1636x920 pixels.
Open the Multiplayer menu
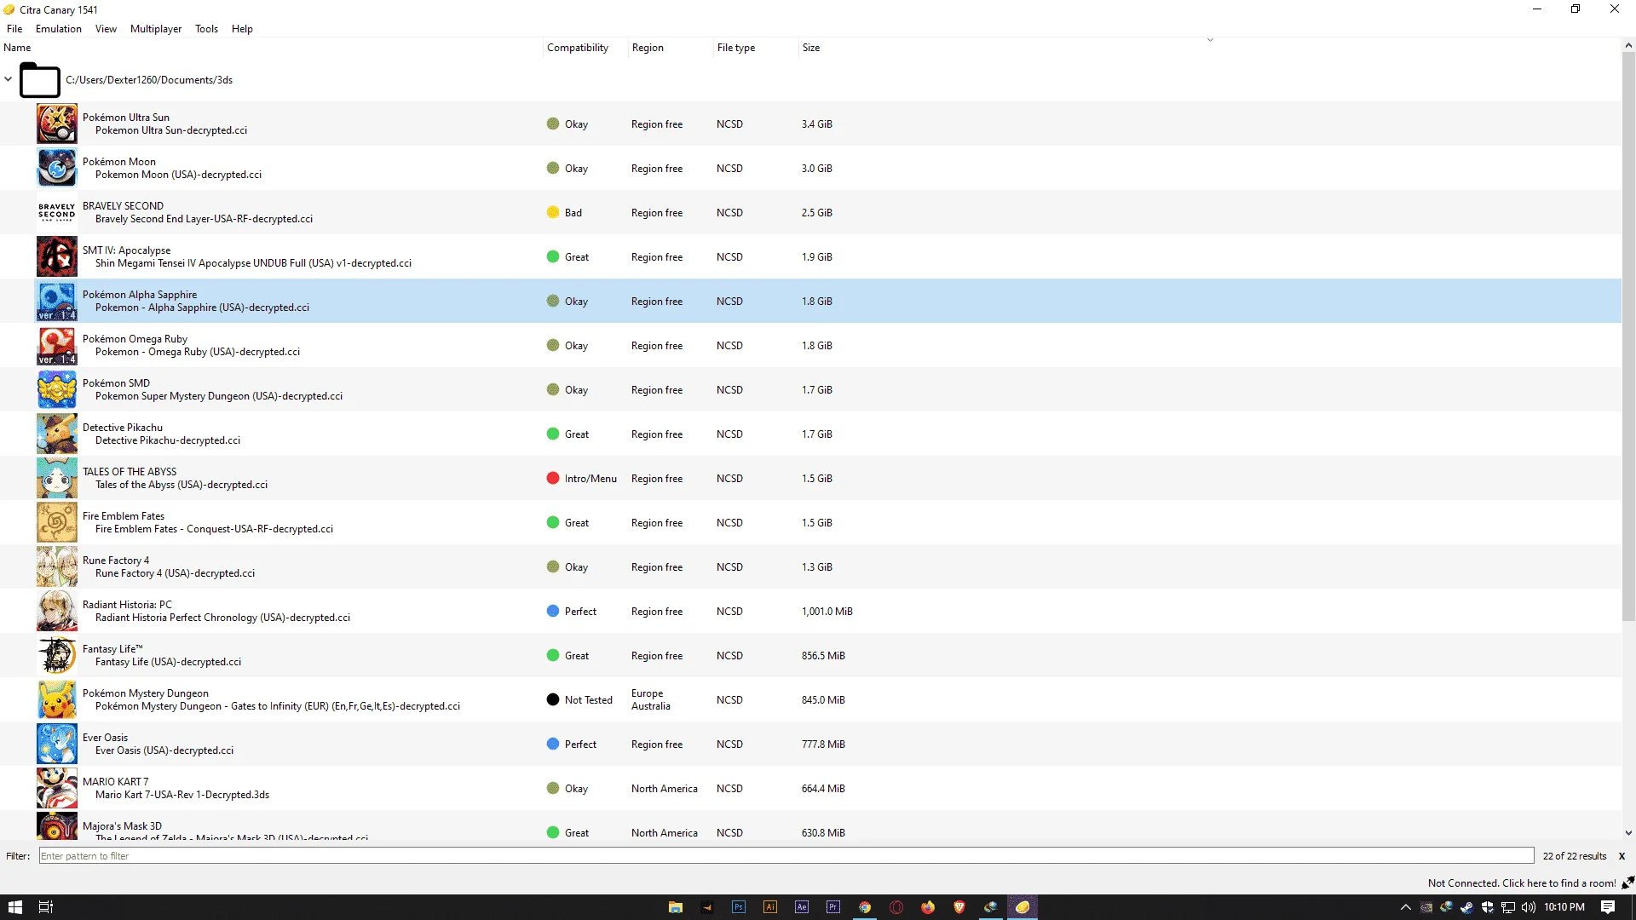pos(156,28)
